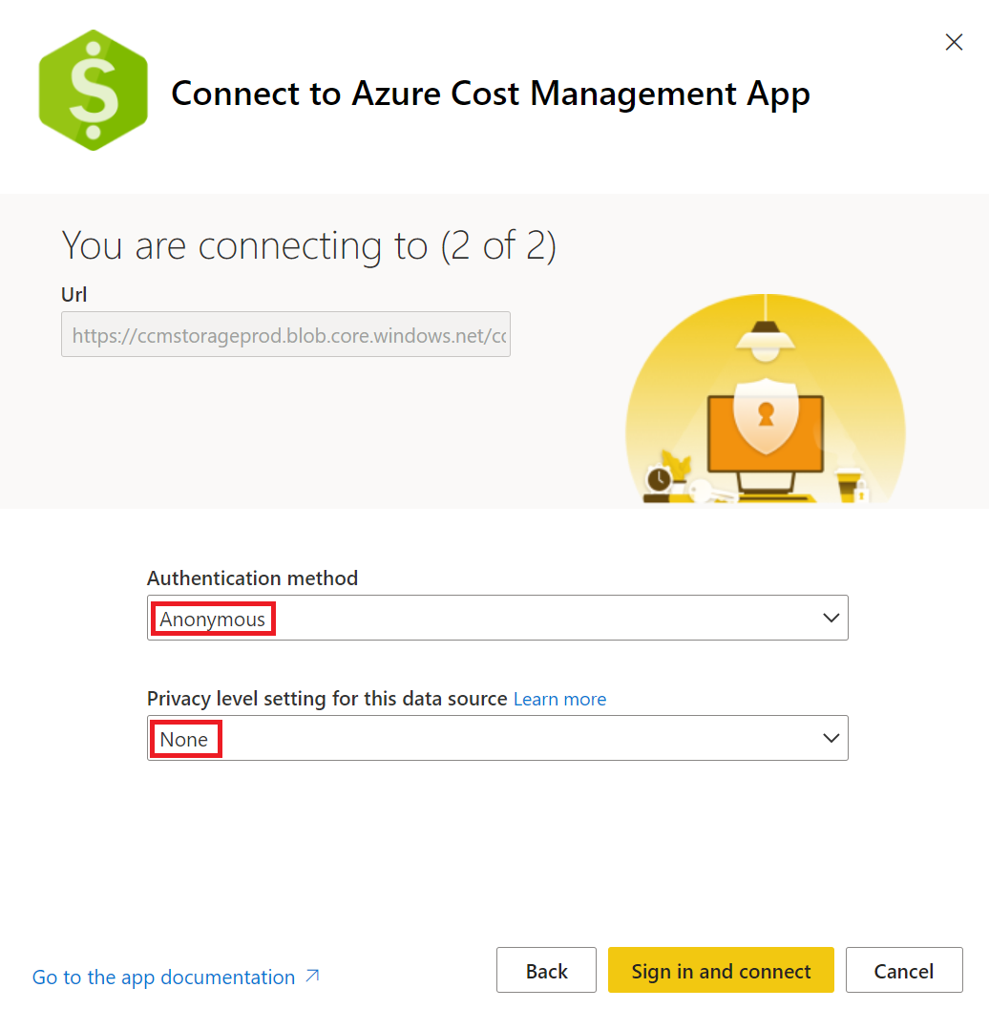Open the dropdown showing Anonymous

[x=496, y=619]
